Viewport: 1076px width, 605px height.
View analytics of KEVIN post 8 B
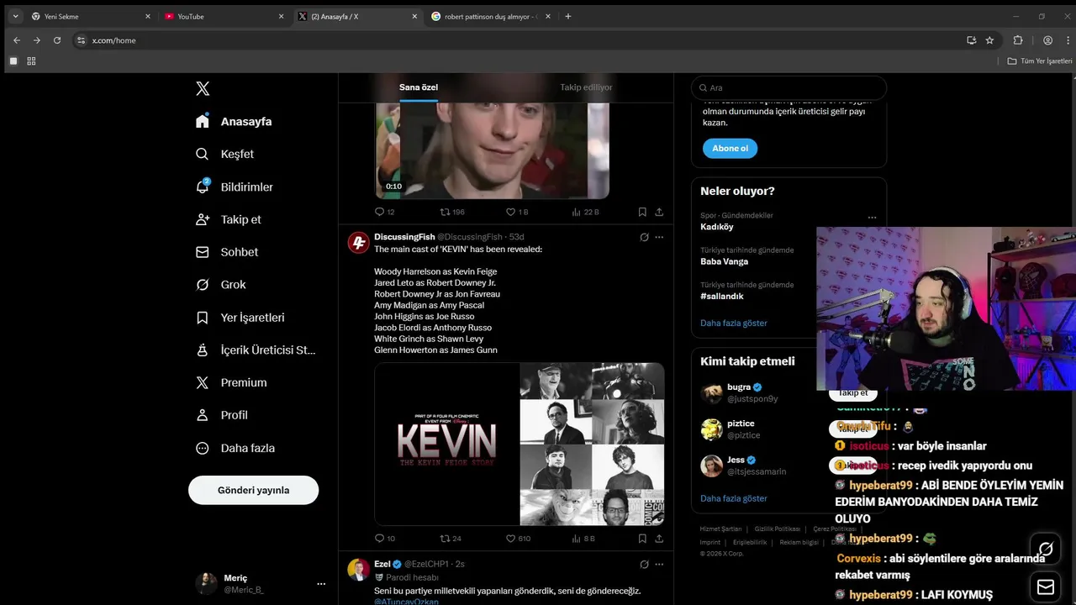click(x=583, y=538)
